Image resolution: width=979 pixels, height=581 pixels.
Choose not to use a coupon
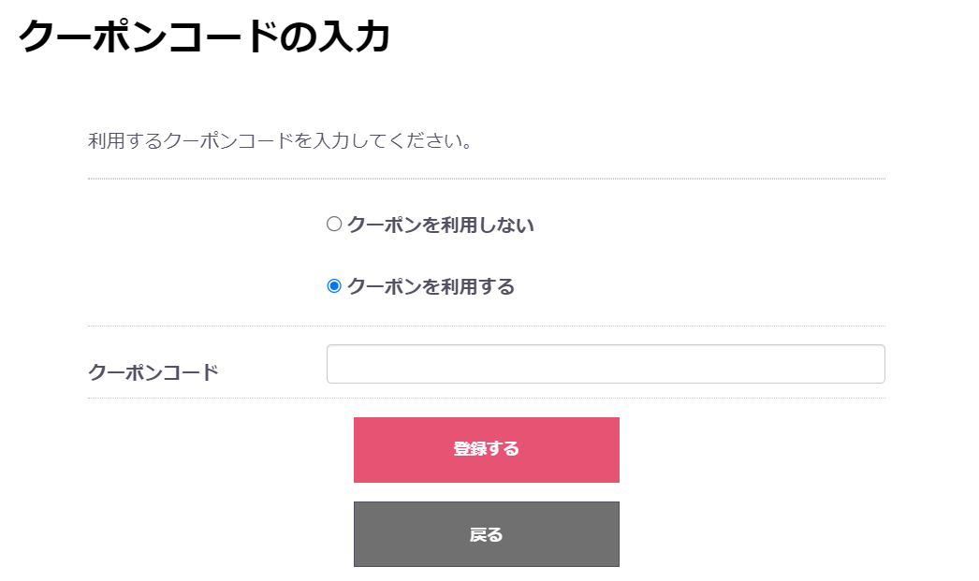tap(334, 225)
